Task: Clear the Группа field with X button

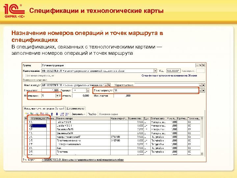Action: (x=200, y=65)
